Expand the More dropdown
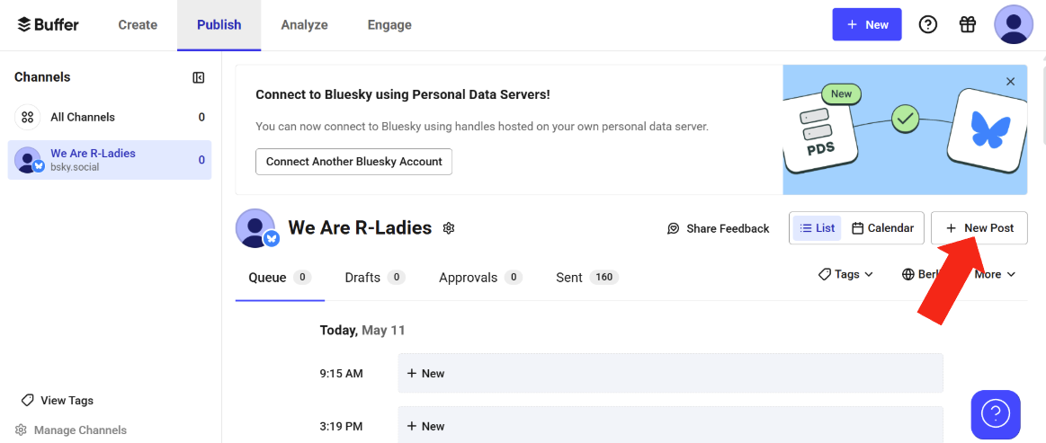1046x443 pixels. tap(996, 274)
